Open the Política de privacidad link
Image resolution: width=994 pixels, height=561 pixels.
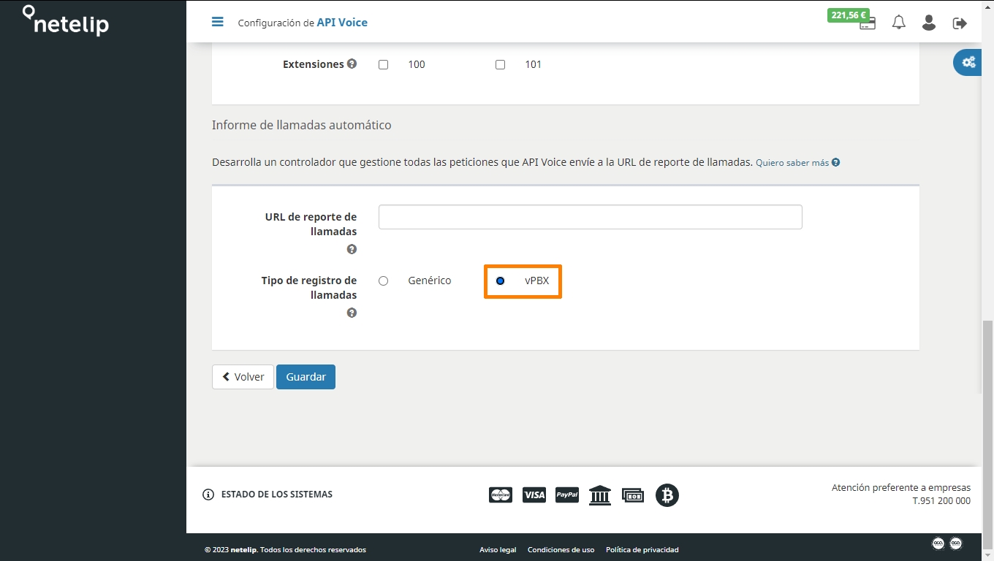pos(642,549)
